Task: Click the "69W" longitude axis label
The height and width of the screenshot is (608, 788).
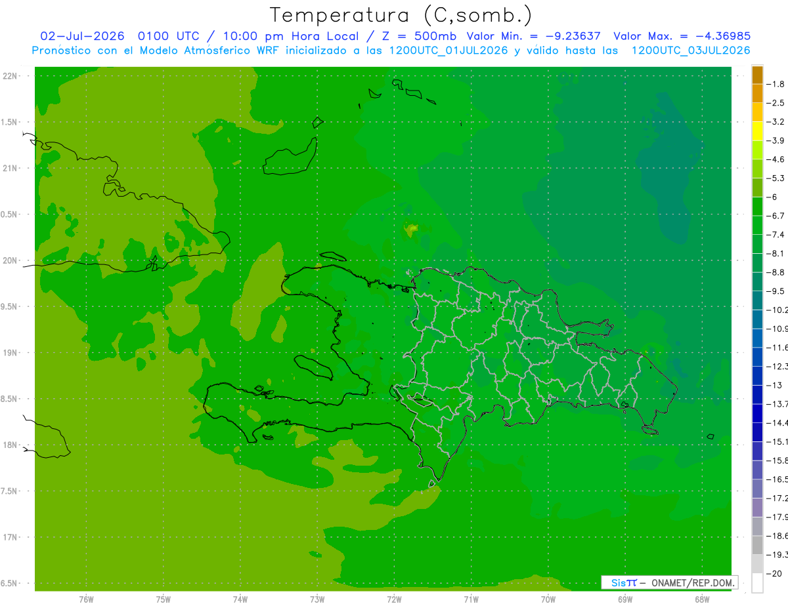Action: tap(624, 599)
